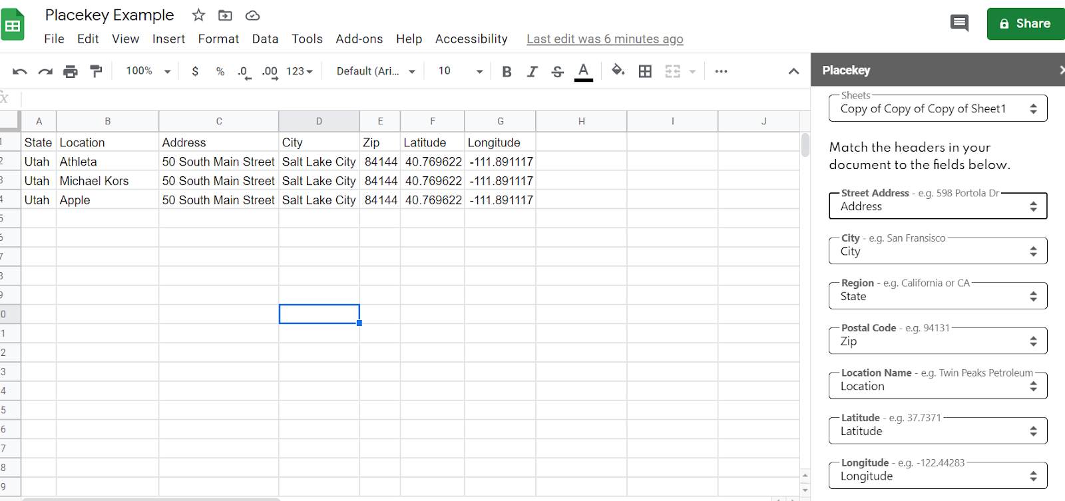Click the formula bar input
This screenshot has width=1065, height=501.
click(x=415, y=99)
